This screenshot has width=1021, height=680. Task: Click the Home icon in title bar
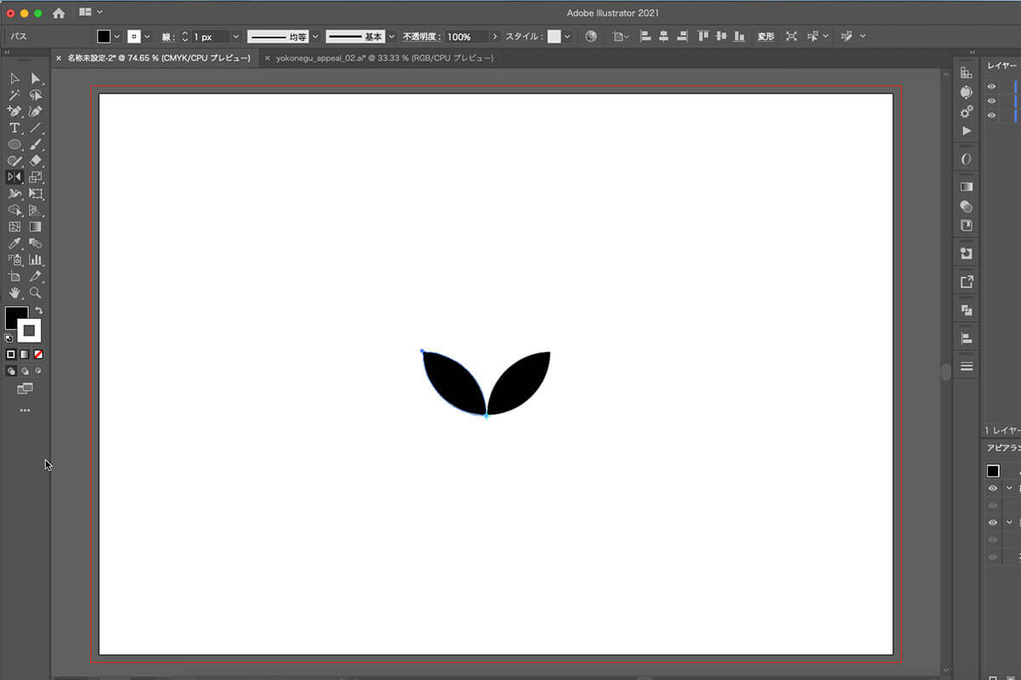tap(59, 13)
